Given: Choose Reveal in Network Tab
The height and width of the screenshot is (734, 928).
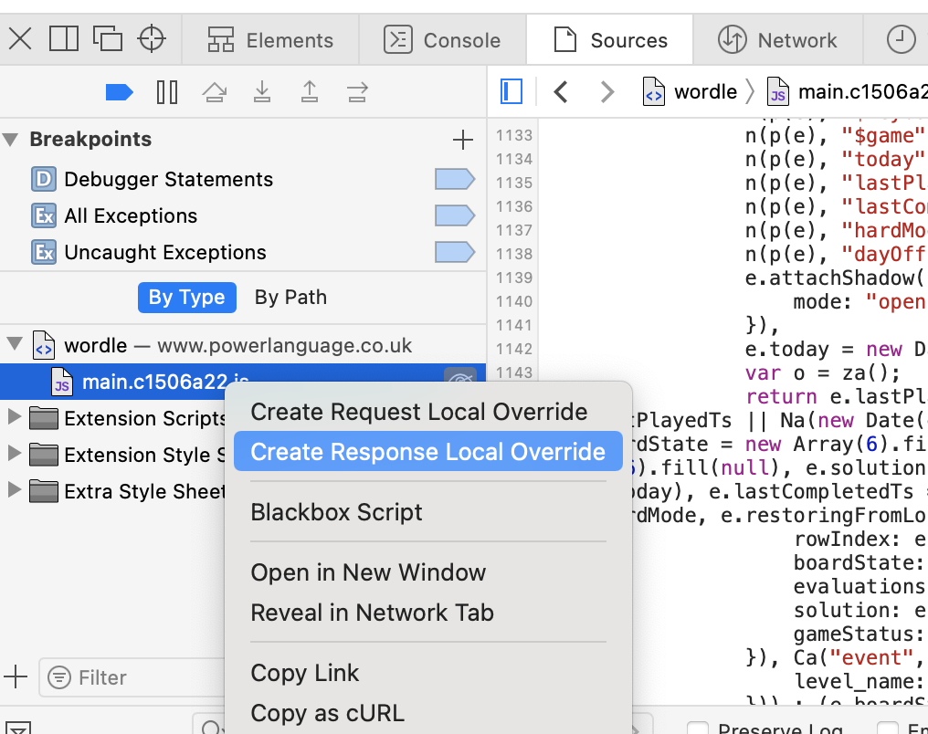Looking at the screenshot, I should point(428,613).
